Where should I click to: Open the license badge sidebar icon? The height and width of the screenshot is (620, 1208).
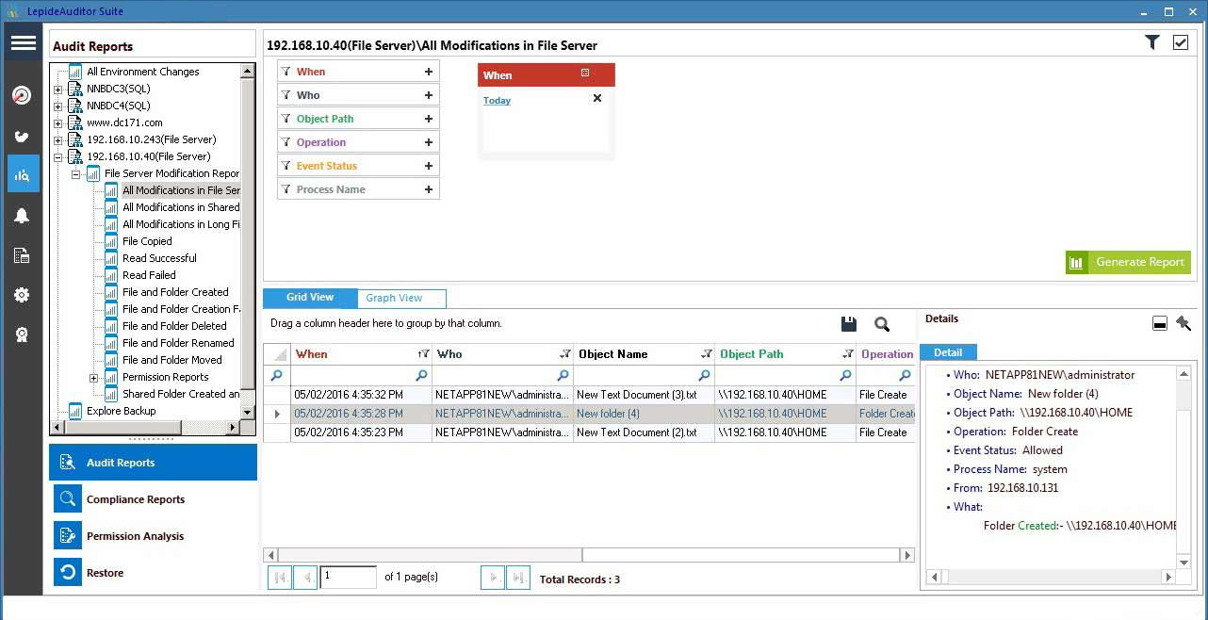point(23,334)
